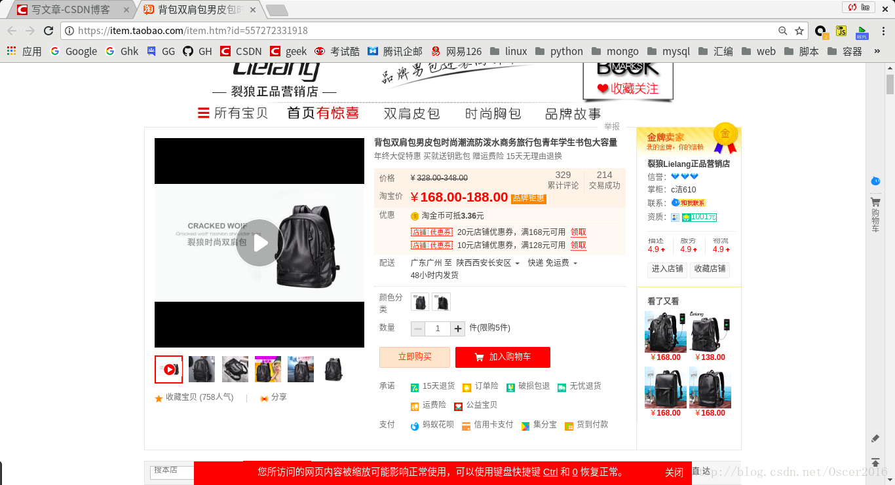This screenshot has height=485, width=895.
Task: Expand the mysql bookmark folder
Action: [668, 51]
